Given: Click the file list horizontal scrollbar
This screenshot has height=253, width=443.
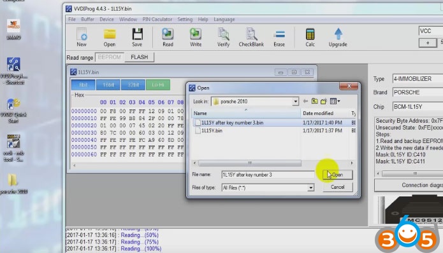Looking at the screenshot, I should (250, 163).
